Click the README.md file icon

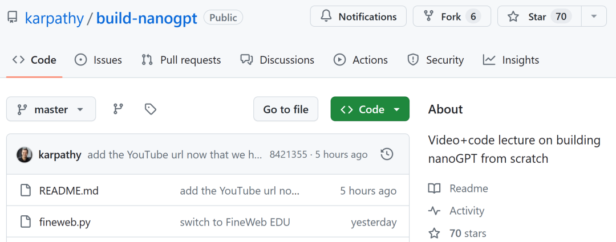(25, 191)
